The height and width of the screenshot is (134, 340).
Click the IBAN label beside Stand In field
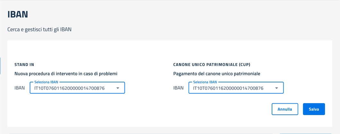20,88
